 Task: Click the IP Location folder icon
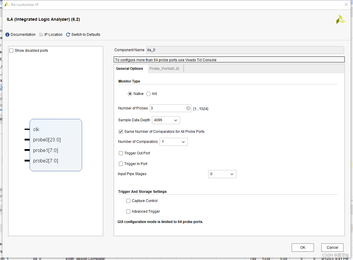[41, 35]
